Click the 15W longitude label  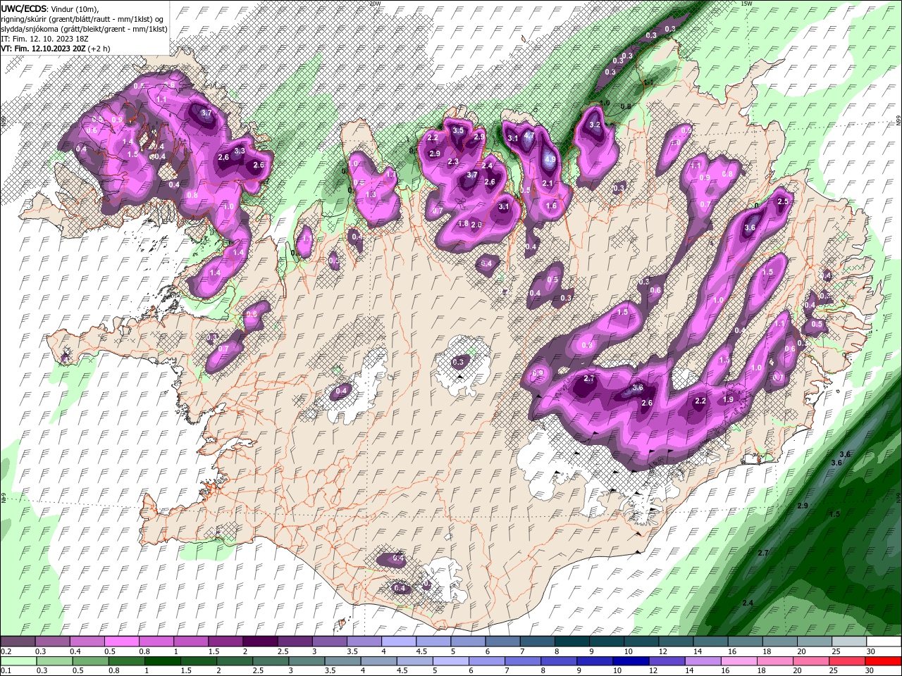click(x=747, y=4)
